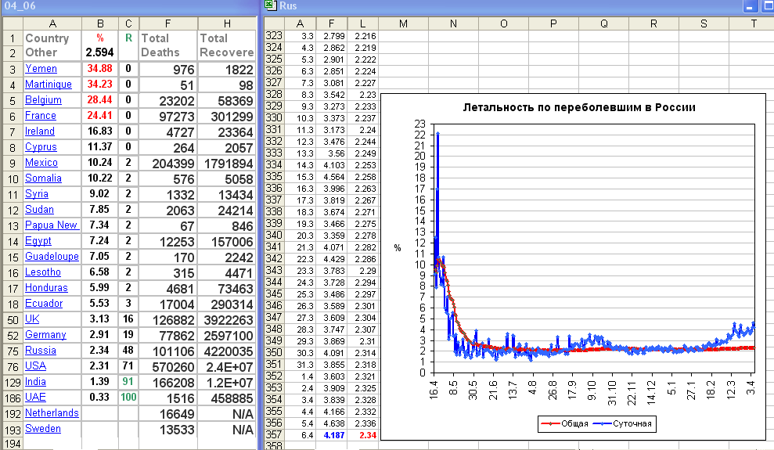The width and height of the screenshot is (774, 450).
Task: Open the Yemen country link
Action: point(41,69)
